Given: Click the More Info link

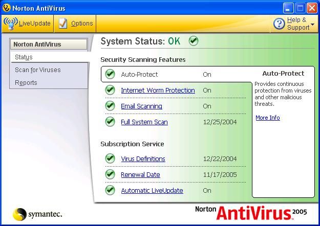Looking at the screenshot, I should tap(268, 118).
